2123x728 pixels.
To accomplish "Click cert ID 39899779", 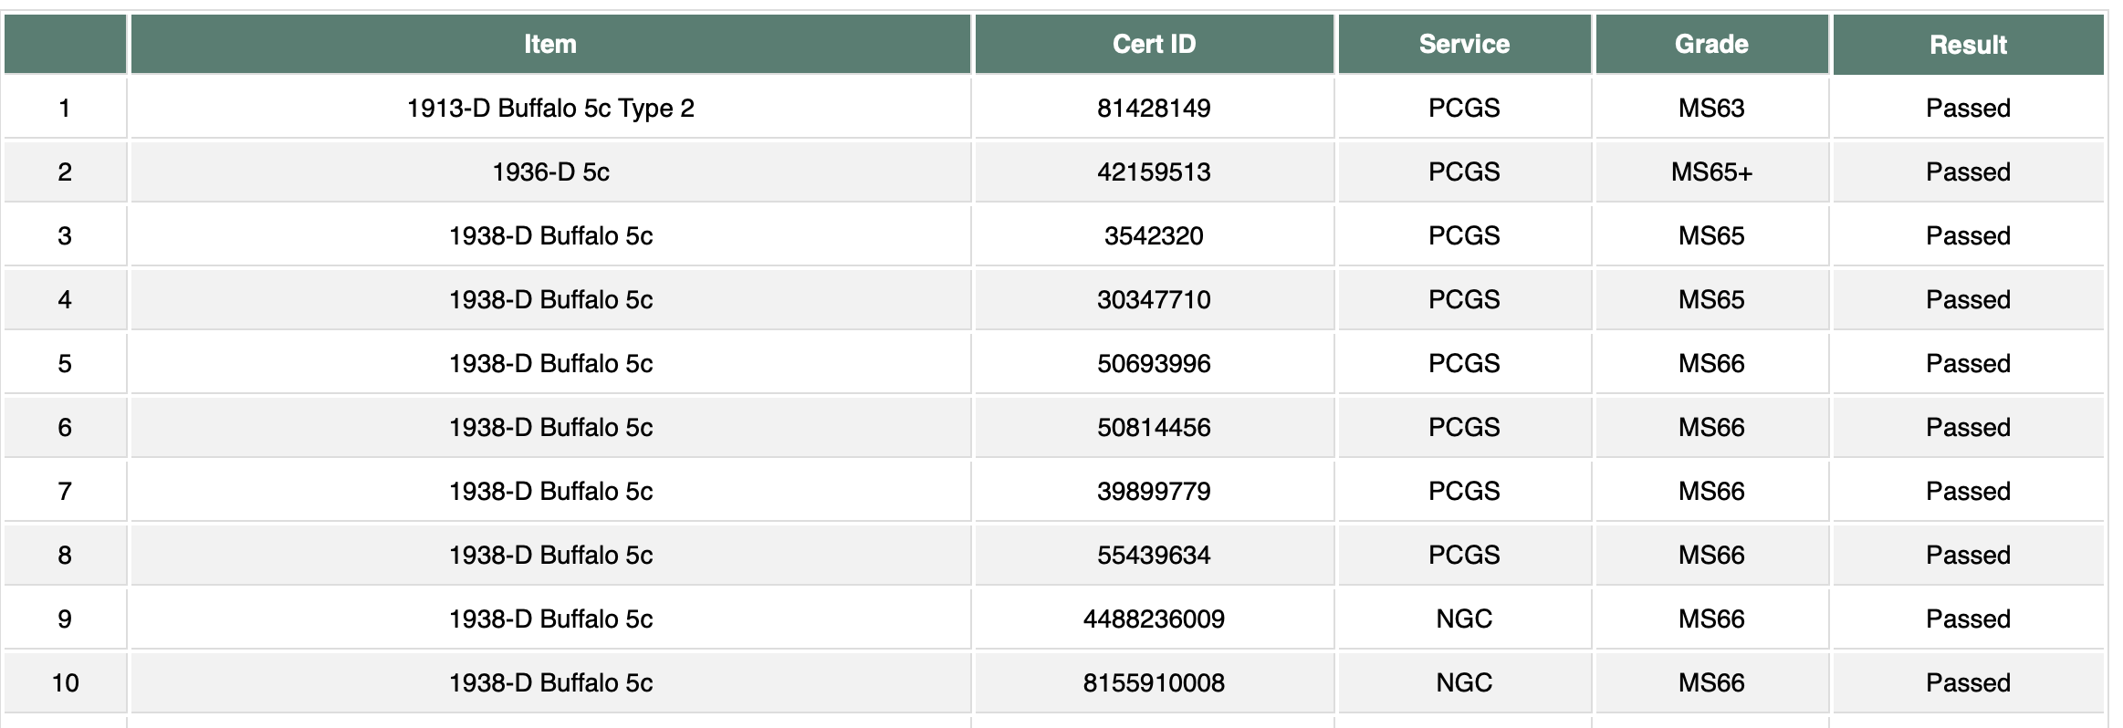I will click(x=1154, y=491).
